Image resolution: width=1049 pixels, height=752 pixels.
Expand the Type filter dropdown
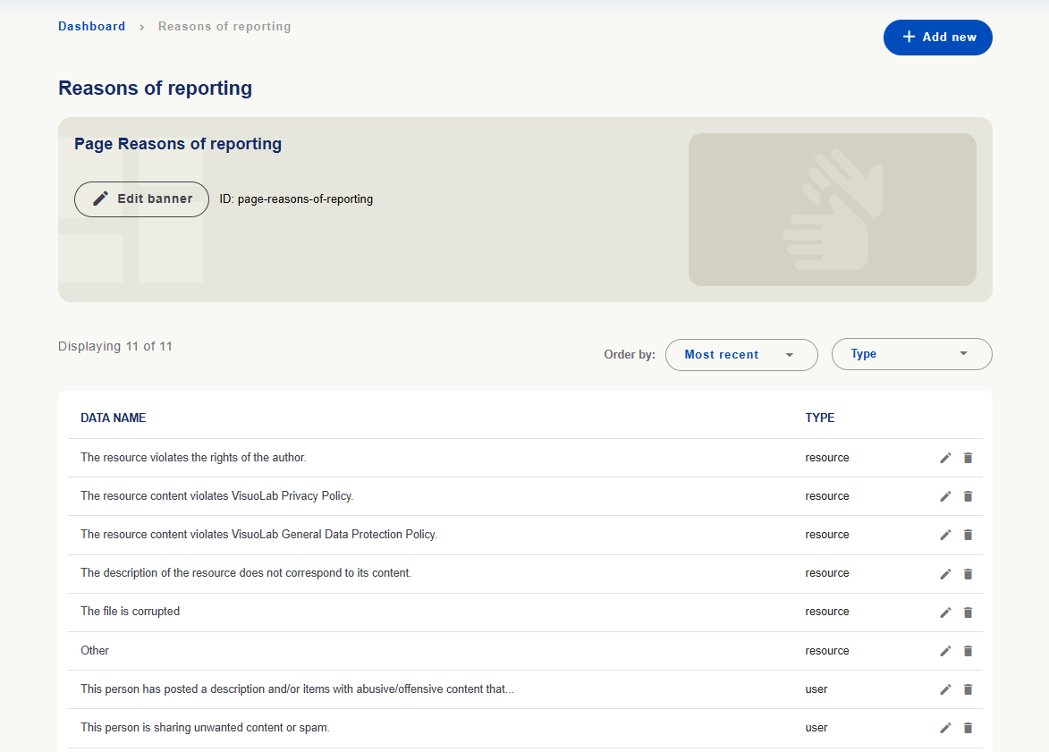point(912,354)
